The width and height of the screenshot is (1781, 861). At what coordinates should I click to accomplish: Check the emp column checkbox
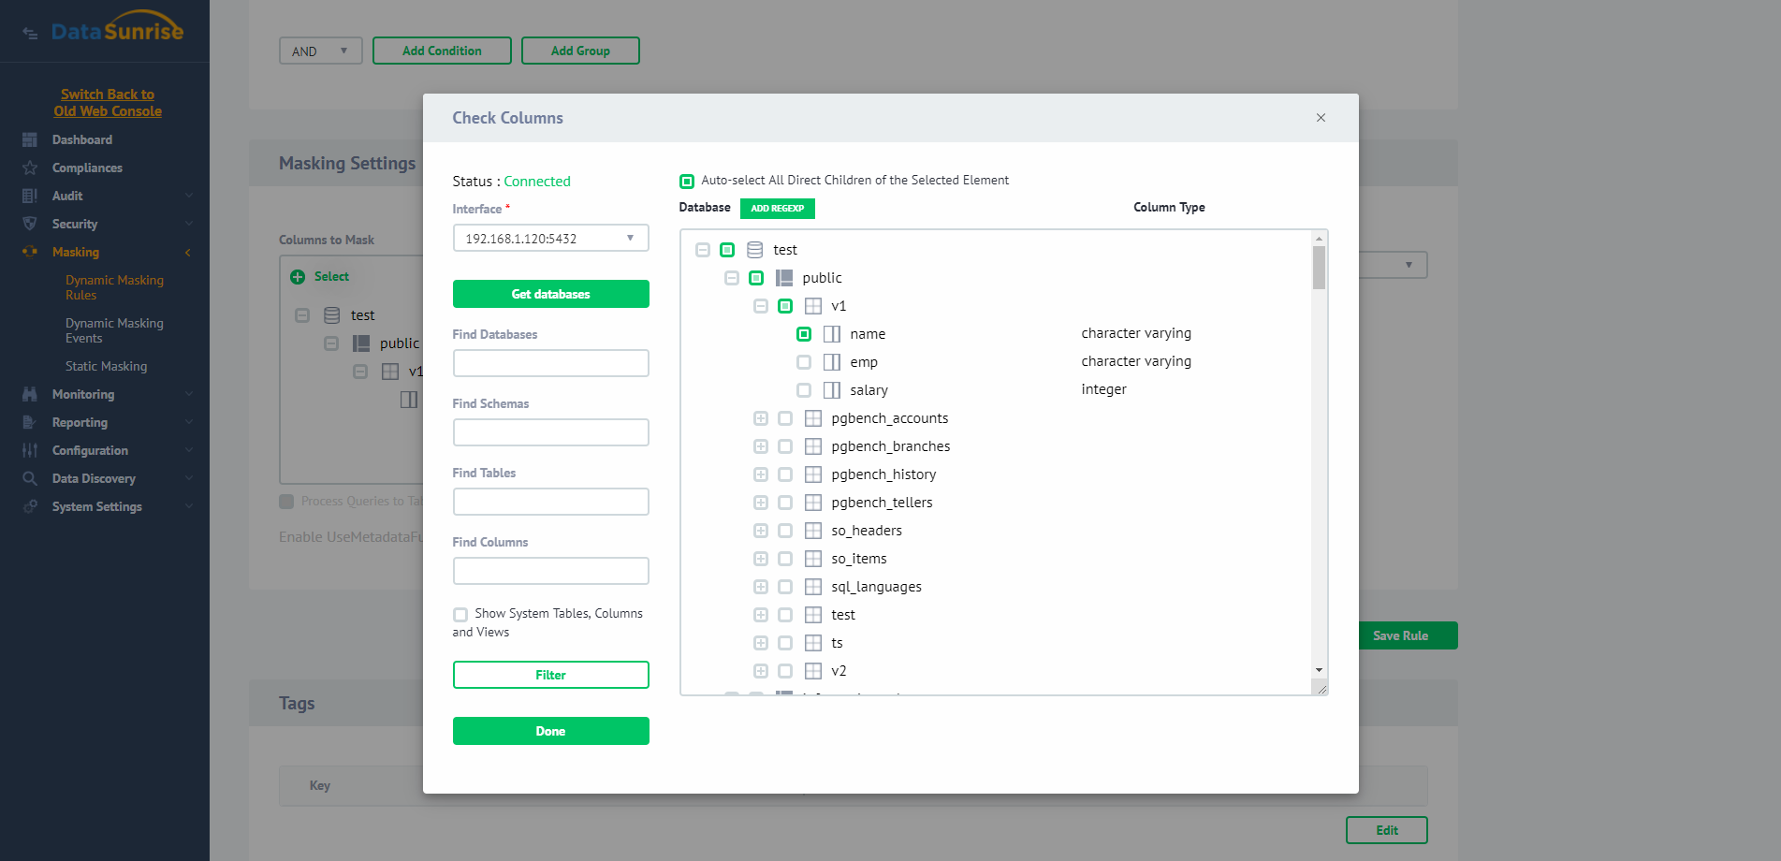tap(804, 362)
